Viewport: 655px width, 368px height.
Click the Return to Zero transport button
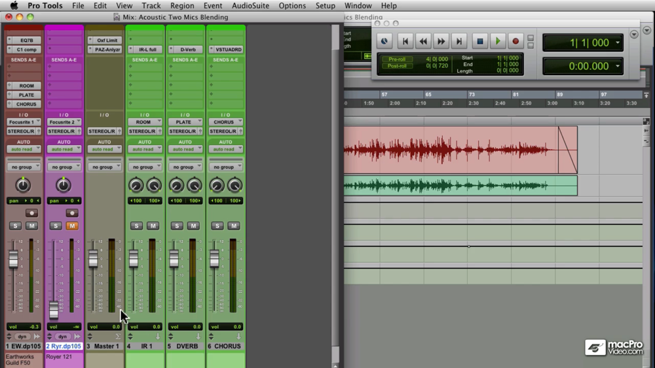coord(405,41)
